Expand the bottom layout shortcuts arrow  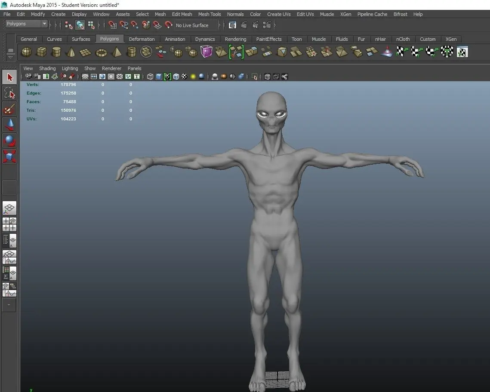[x=9, y=305]
